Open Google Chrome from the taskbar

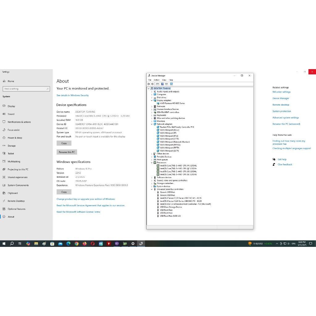(77, 243)
